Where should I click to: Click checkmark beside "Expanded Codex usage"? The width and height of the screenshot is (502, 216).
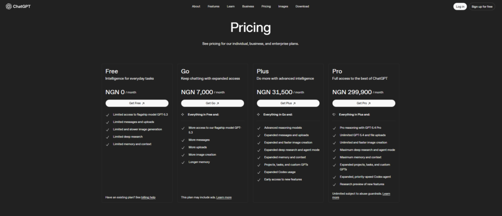(258, 172)
